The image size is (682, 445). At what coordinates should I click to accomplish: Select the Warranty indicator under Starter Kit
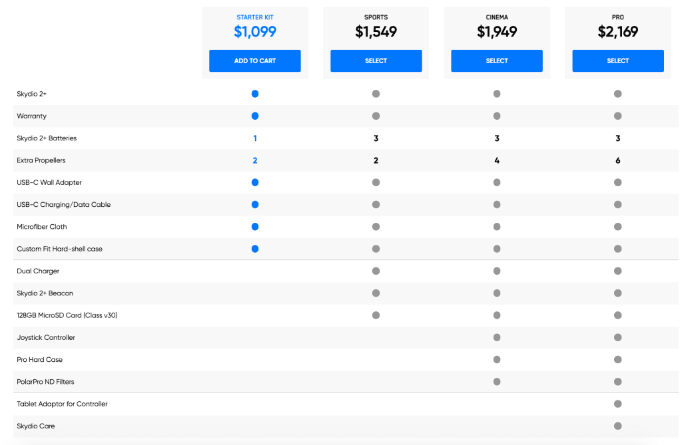(255, 116)
